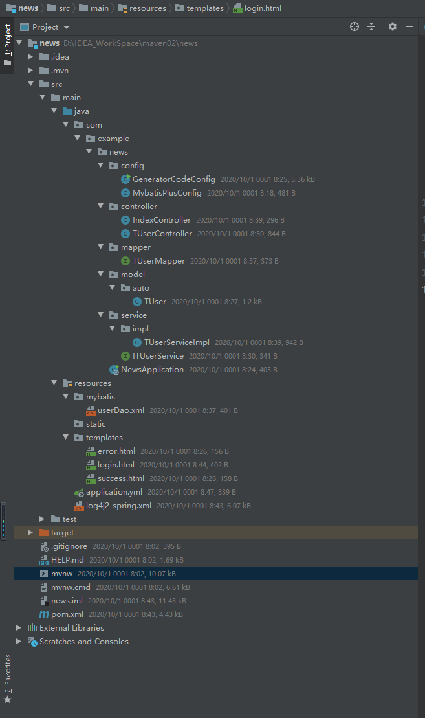Expand External Libraries node
This screenshot has width=425, height=718.
[19, 628]
